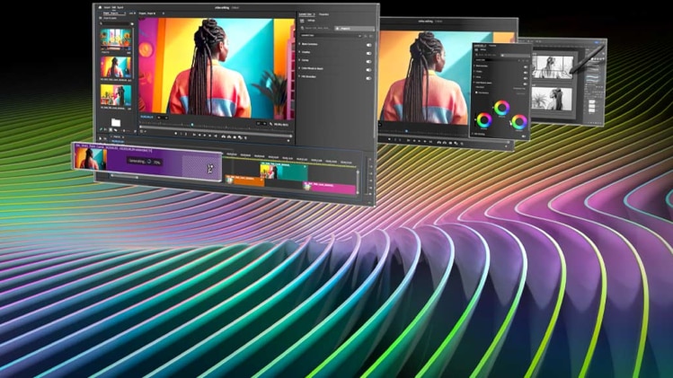Screen dimensions: 673x378
Task: Click the Lift button in the front monitor
Action: pyautogui.click(x=223, y=136)
